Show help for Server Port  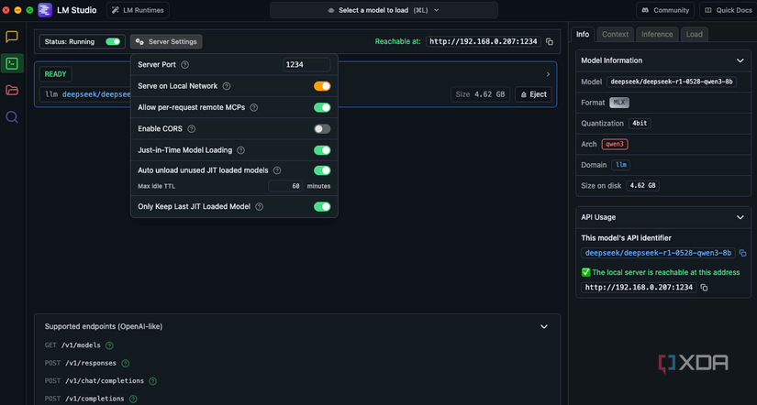184,65
